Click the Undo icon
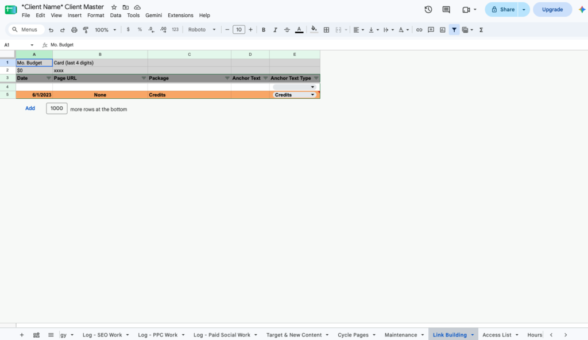 [x=51, y=30]
